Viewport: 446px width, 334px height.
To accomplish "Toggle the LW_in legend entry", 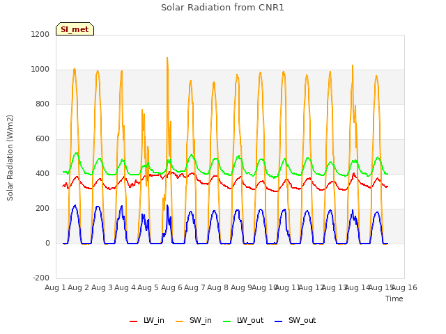I will 147,320.
